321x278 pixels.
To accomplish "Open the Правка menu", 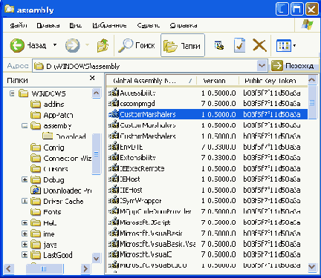I will coord(48,25).
